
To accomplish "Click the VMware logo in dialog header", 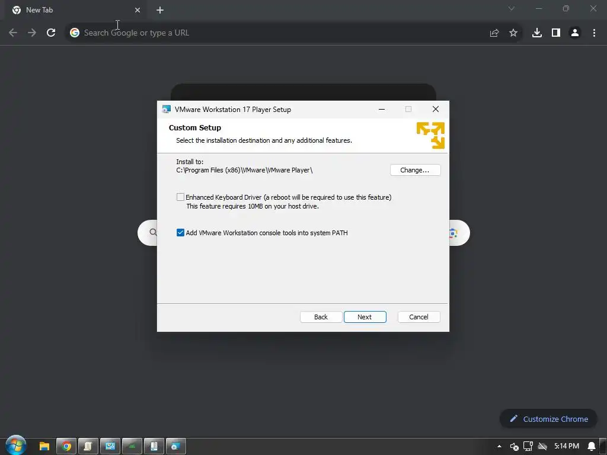I will [430, 136].
